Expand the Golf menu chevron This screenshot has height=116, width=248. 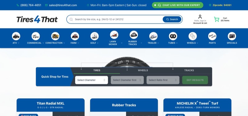coord(98,43)
